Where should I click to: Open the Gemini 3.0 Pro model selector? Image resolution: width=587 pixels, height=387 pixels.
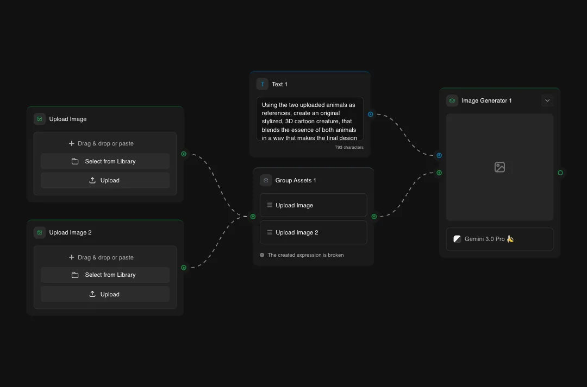pyautogui.click(x=499, y=239)
